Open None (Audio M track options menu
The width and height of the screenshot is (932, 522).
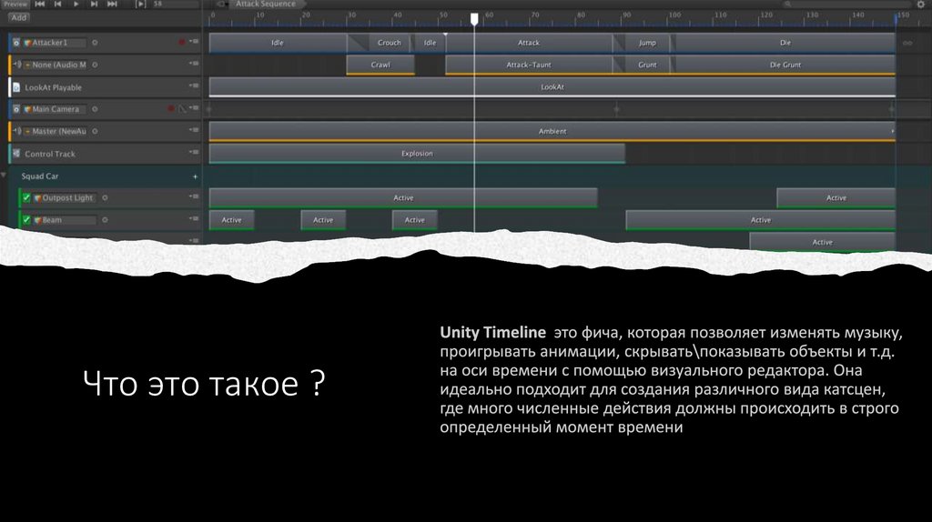pos(194,64)
